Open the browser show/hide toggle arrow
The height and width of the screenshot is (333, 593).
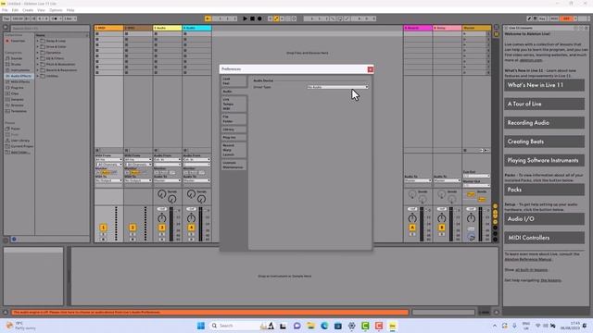click(6, 28)
